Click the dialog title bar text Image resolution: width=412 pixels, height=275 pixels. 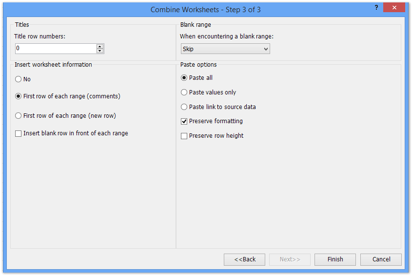coord(205,10)
